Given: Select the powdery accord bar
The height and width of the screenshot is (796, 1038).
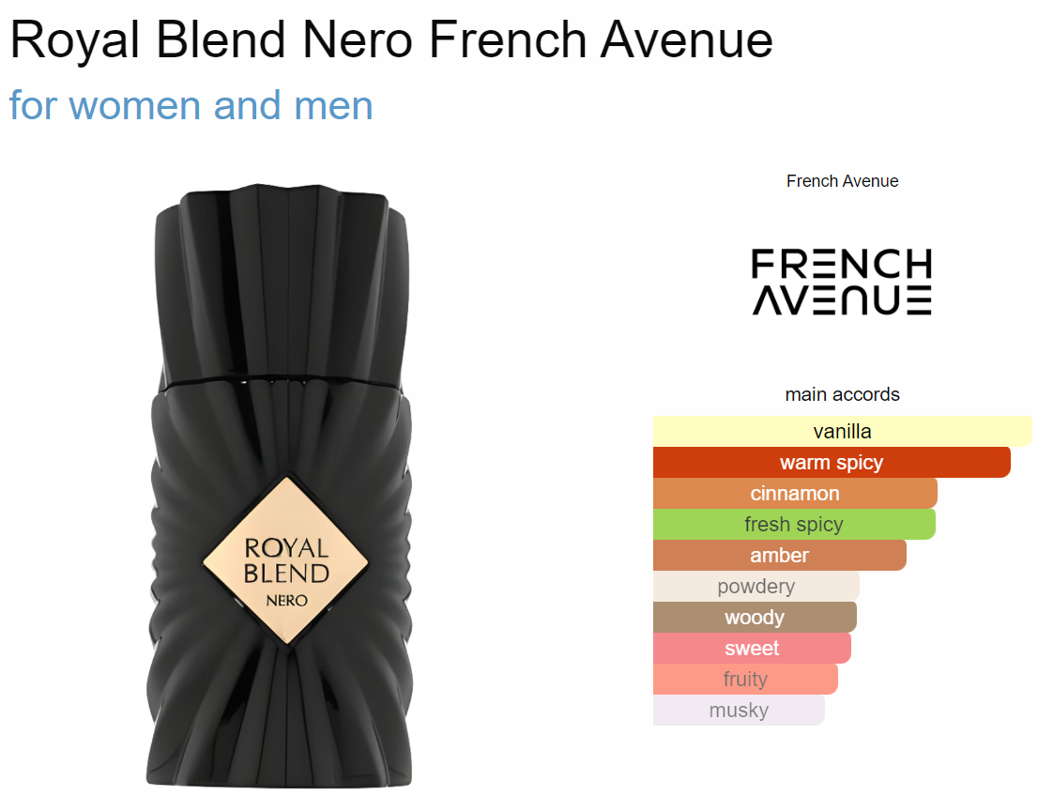Looking at the screenshot, I should pos(756,586).
